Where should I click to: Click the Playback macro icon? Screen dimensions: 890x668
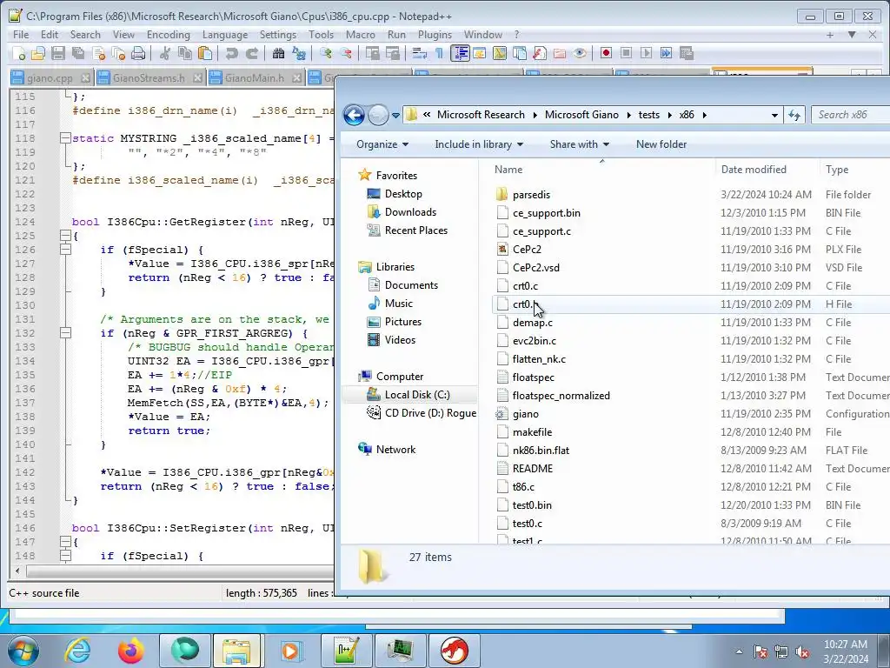pyautogui.click(x=646, y=53)
